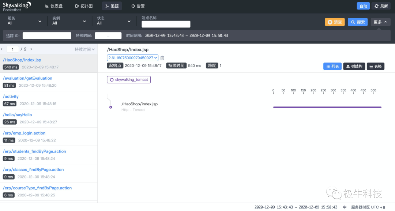Click the 540 ms duration badge in list

click(11, 67)
